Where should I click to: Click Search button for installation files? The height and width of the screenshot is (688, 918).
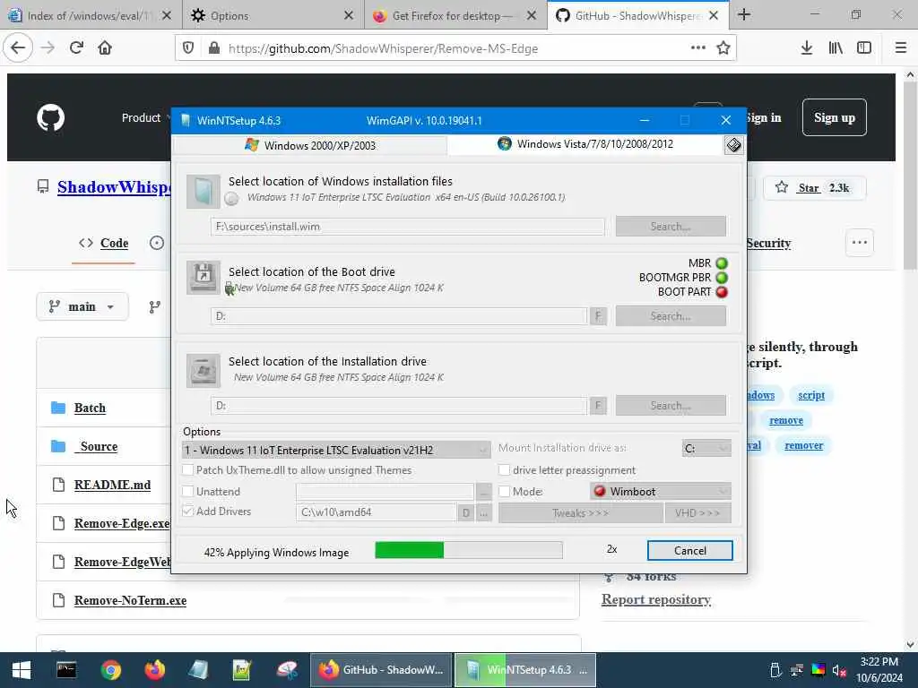671,227
